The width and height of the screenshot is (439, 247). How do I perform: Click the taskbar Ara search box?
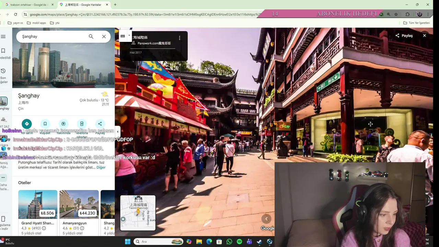point(158,242)
